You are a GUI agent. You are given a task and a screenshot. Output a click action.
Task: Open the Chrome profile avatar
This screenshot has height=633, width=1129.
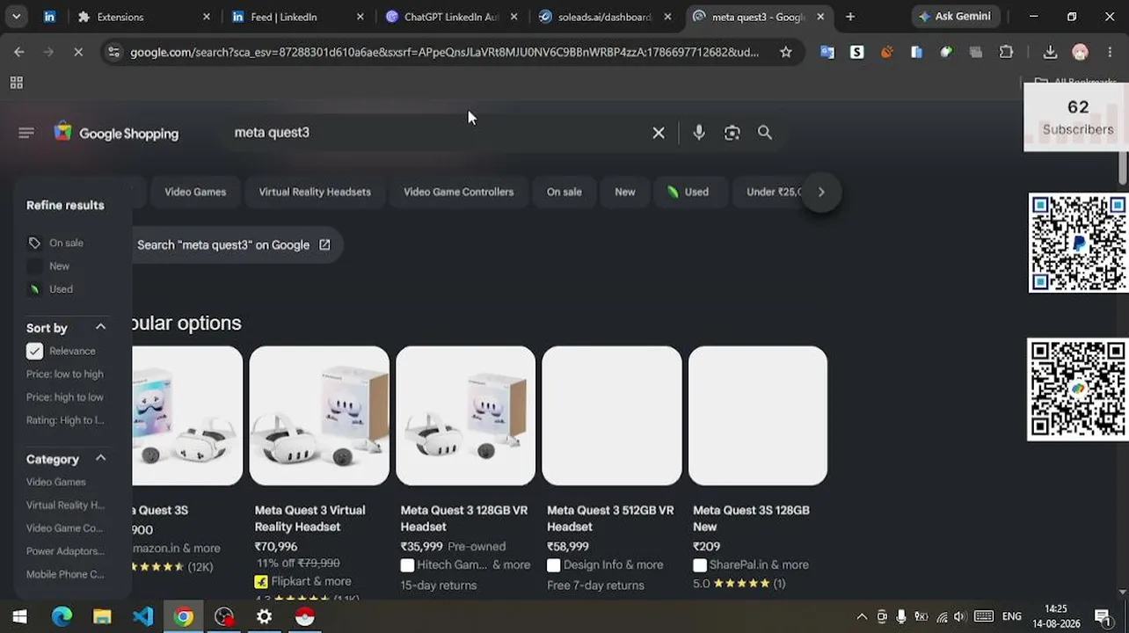click(x=1081, y=52)
